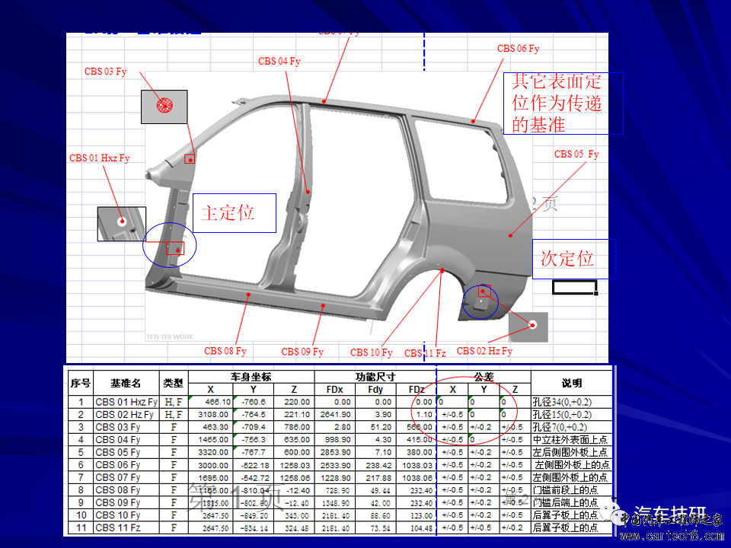Click the CBS 03 Fy label in the diagram
Screen dimensions: 731x548
(105, 72)
